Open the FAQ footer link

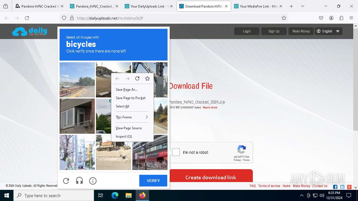tap(253, 186)
